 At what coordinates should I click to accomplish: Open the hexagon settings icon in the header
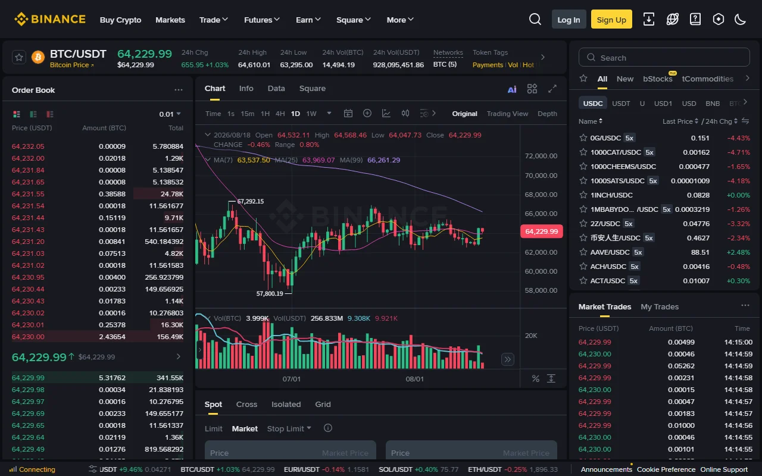[719, 19]
